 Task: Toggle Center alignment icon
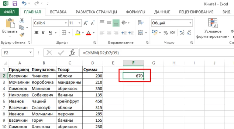click(x=109, y=33)
